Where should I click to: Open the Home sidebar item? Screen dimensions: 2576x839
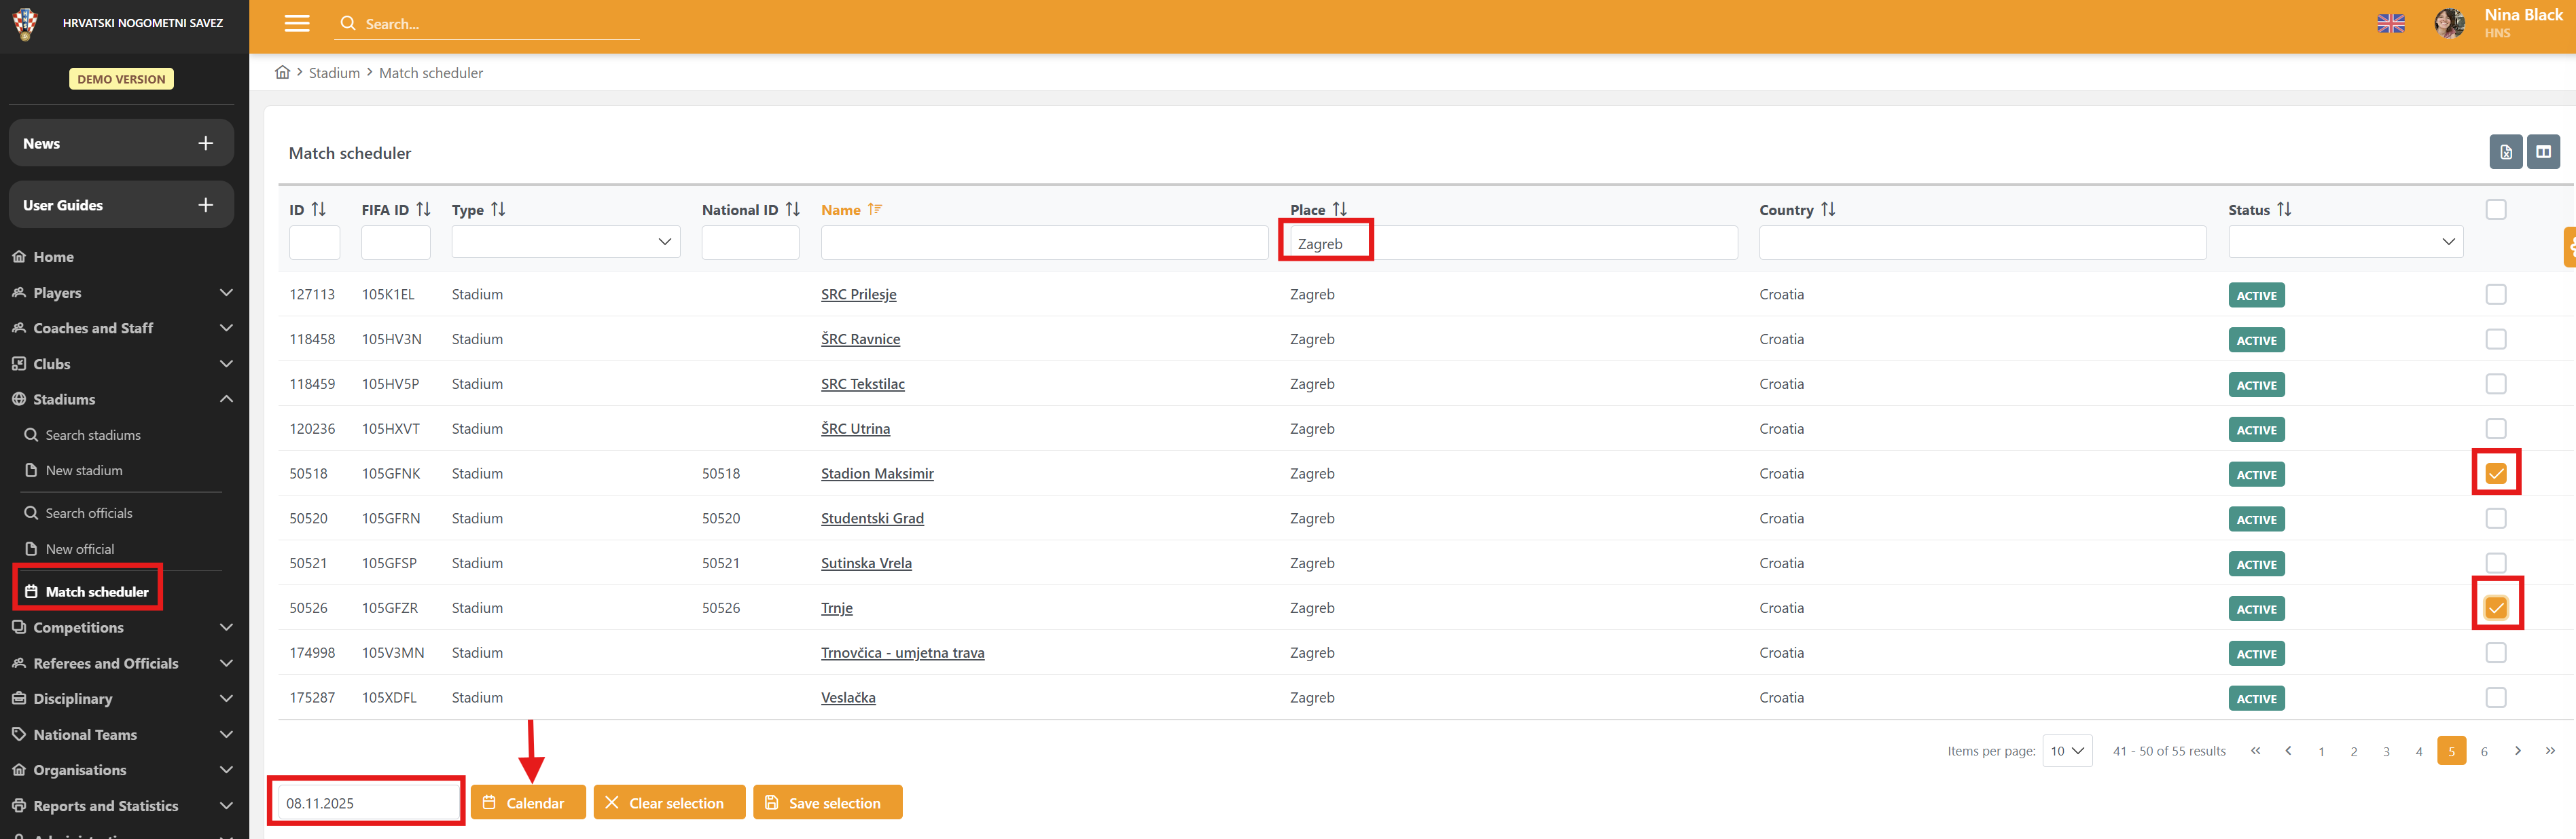(53, 257)
